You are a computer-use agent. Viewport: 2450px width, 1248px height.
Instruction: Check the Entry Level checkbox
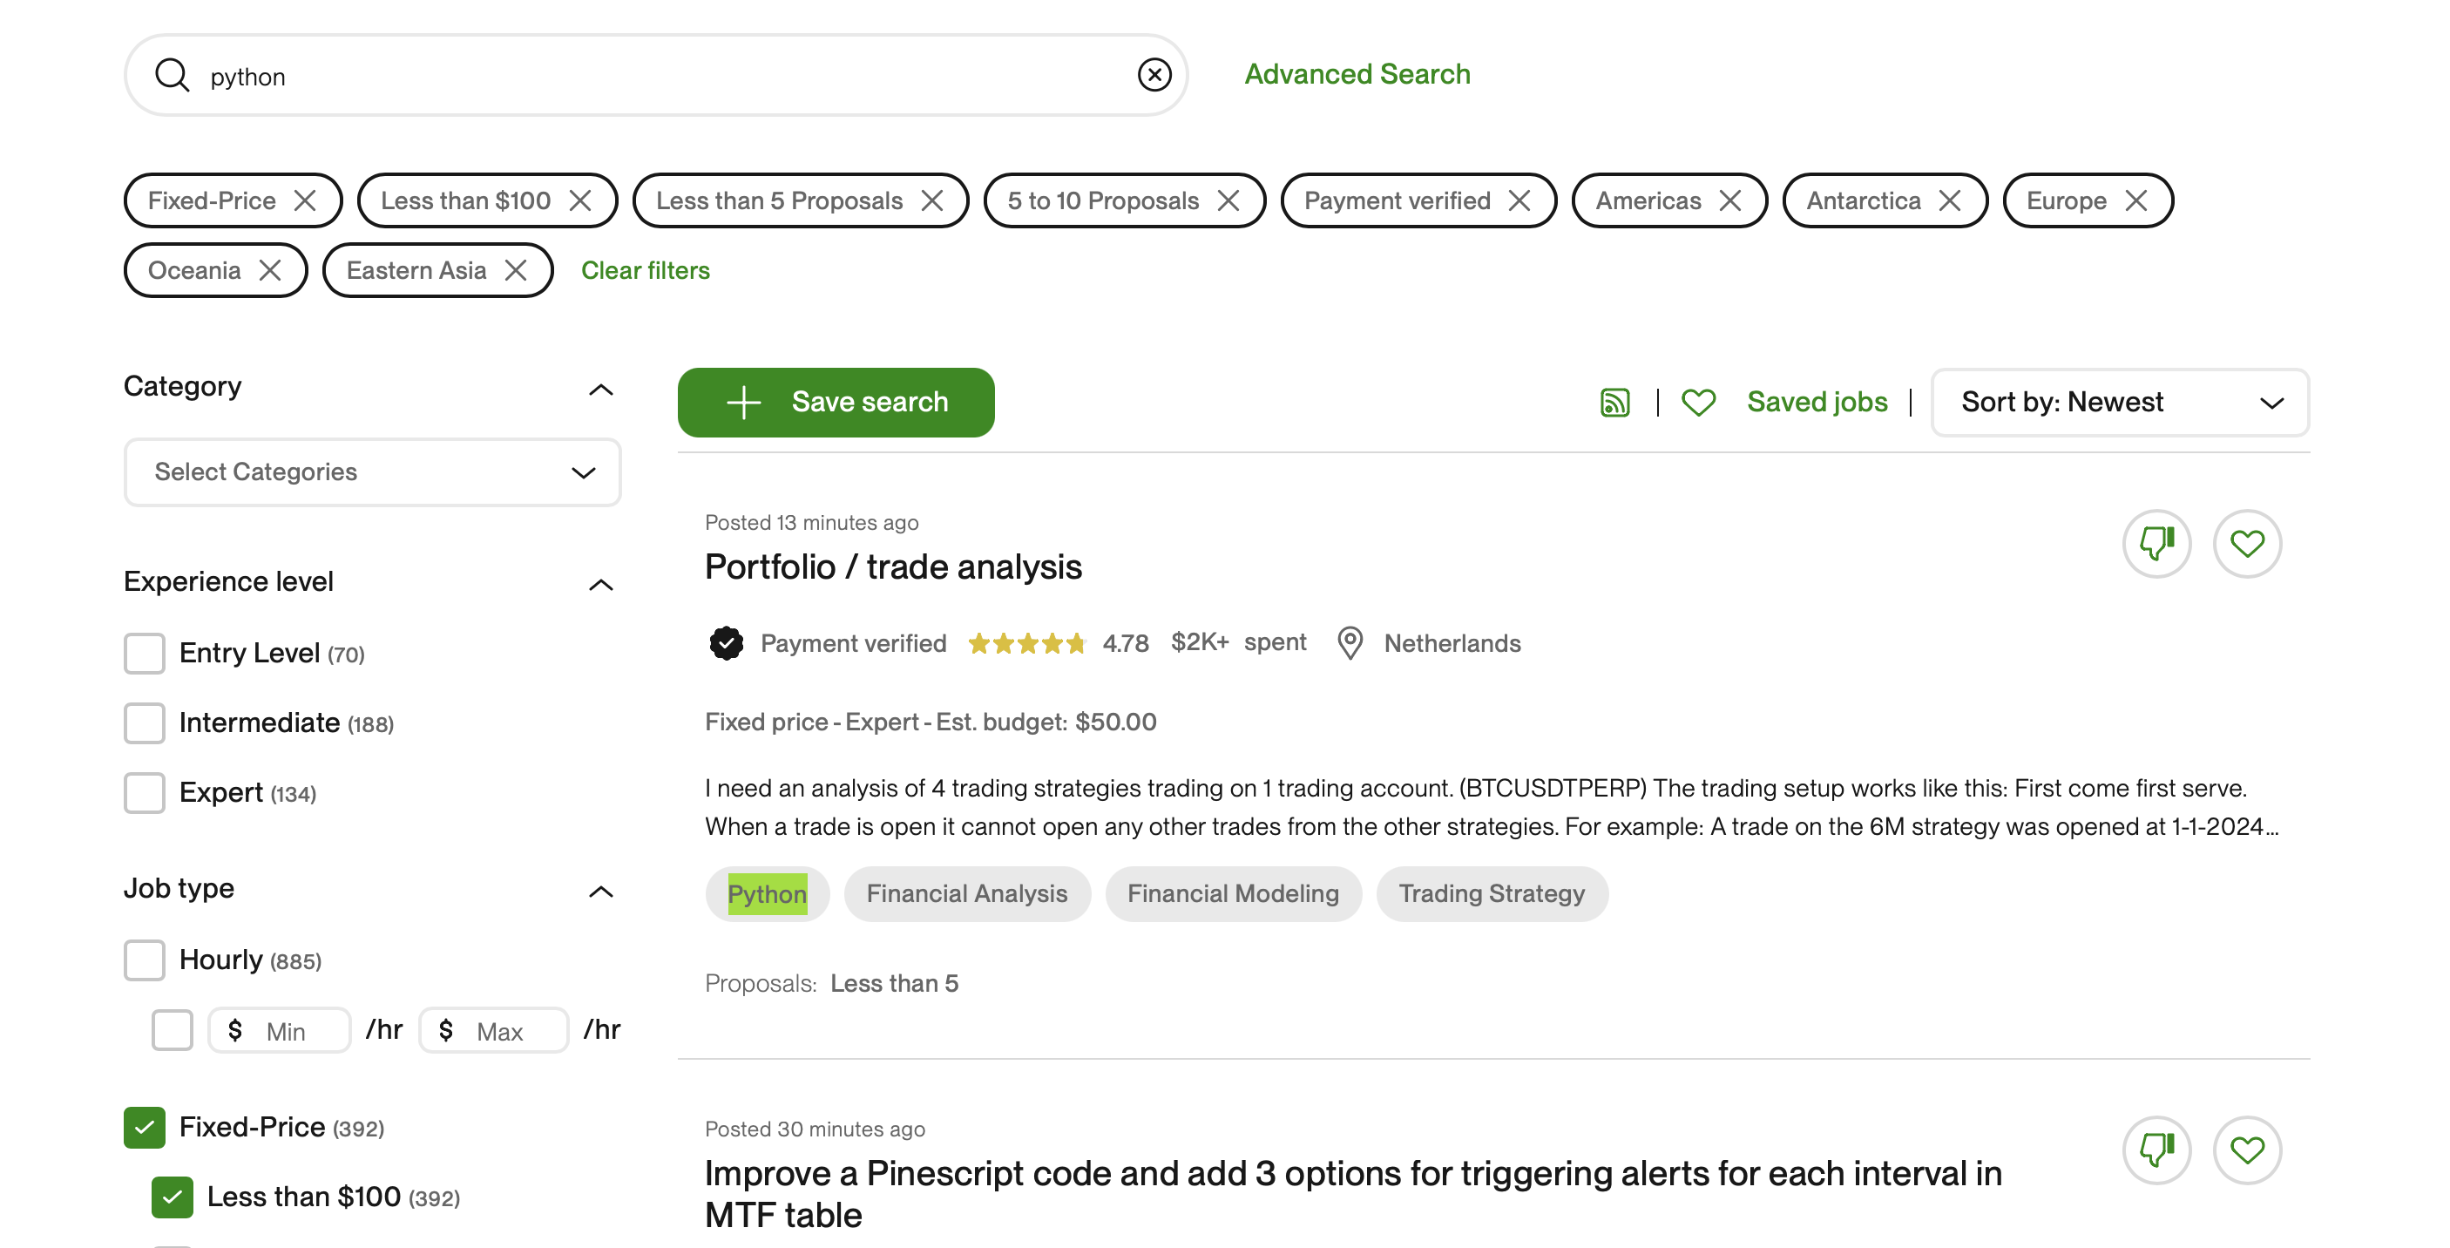[145, 654]
